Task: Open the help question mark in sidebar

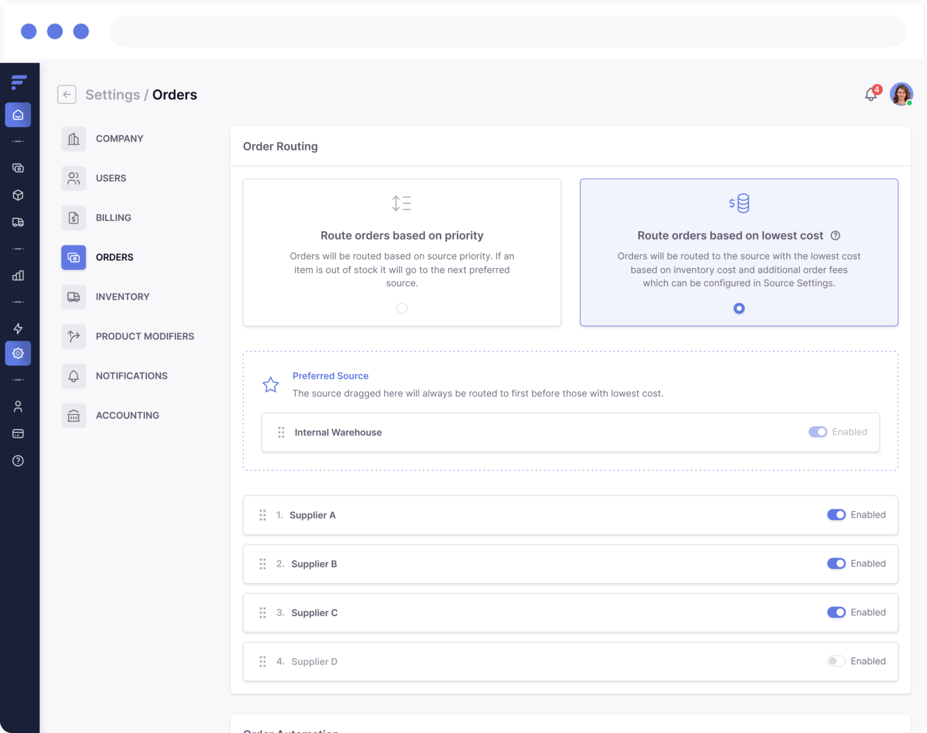Action: coord(18,461)
